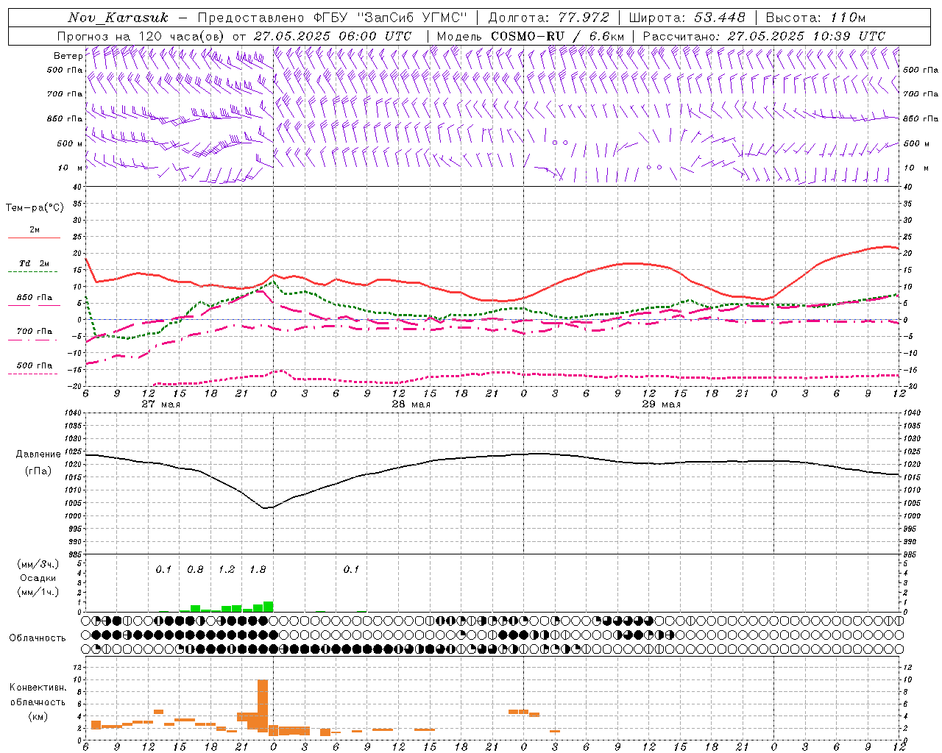Click 'Рассчитано: 27.05.2025 10:39 UTC' timestamp
942x753 pixels.
[x=764, y=36]
